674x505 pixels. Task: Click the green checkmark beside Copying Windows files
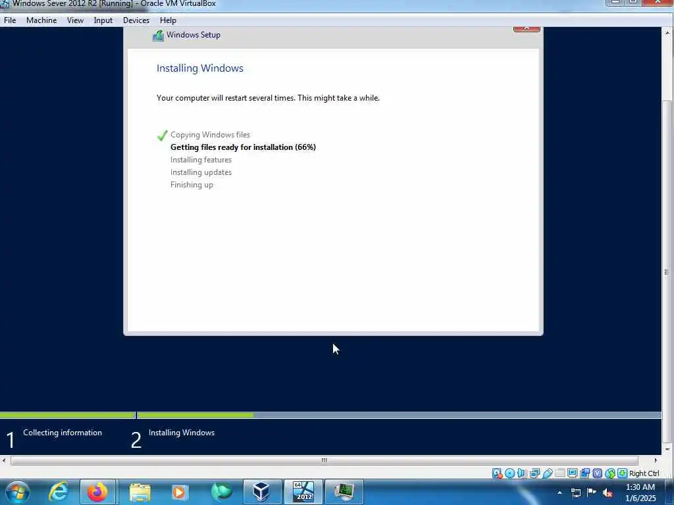(x=162, y=135)
